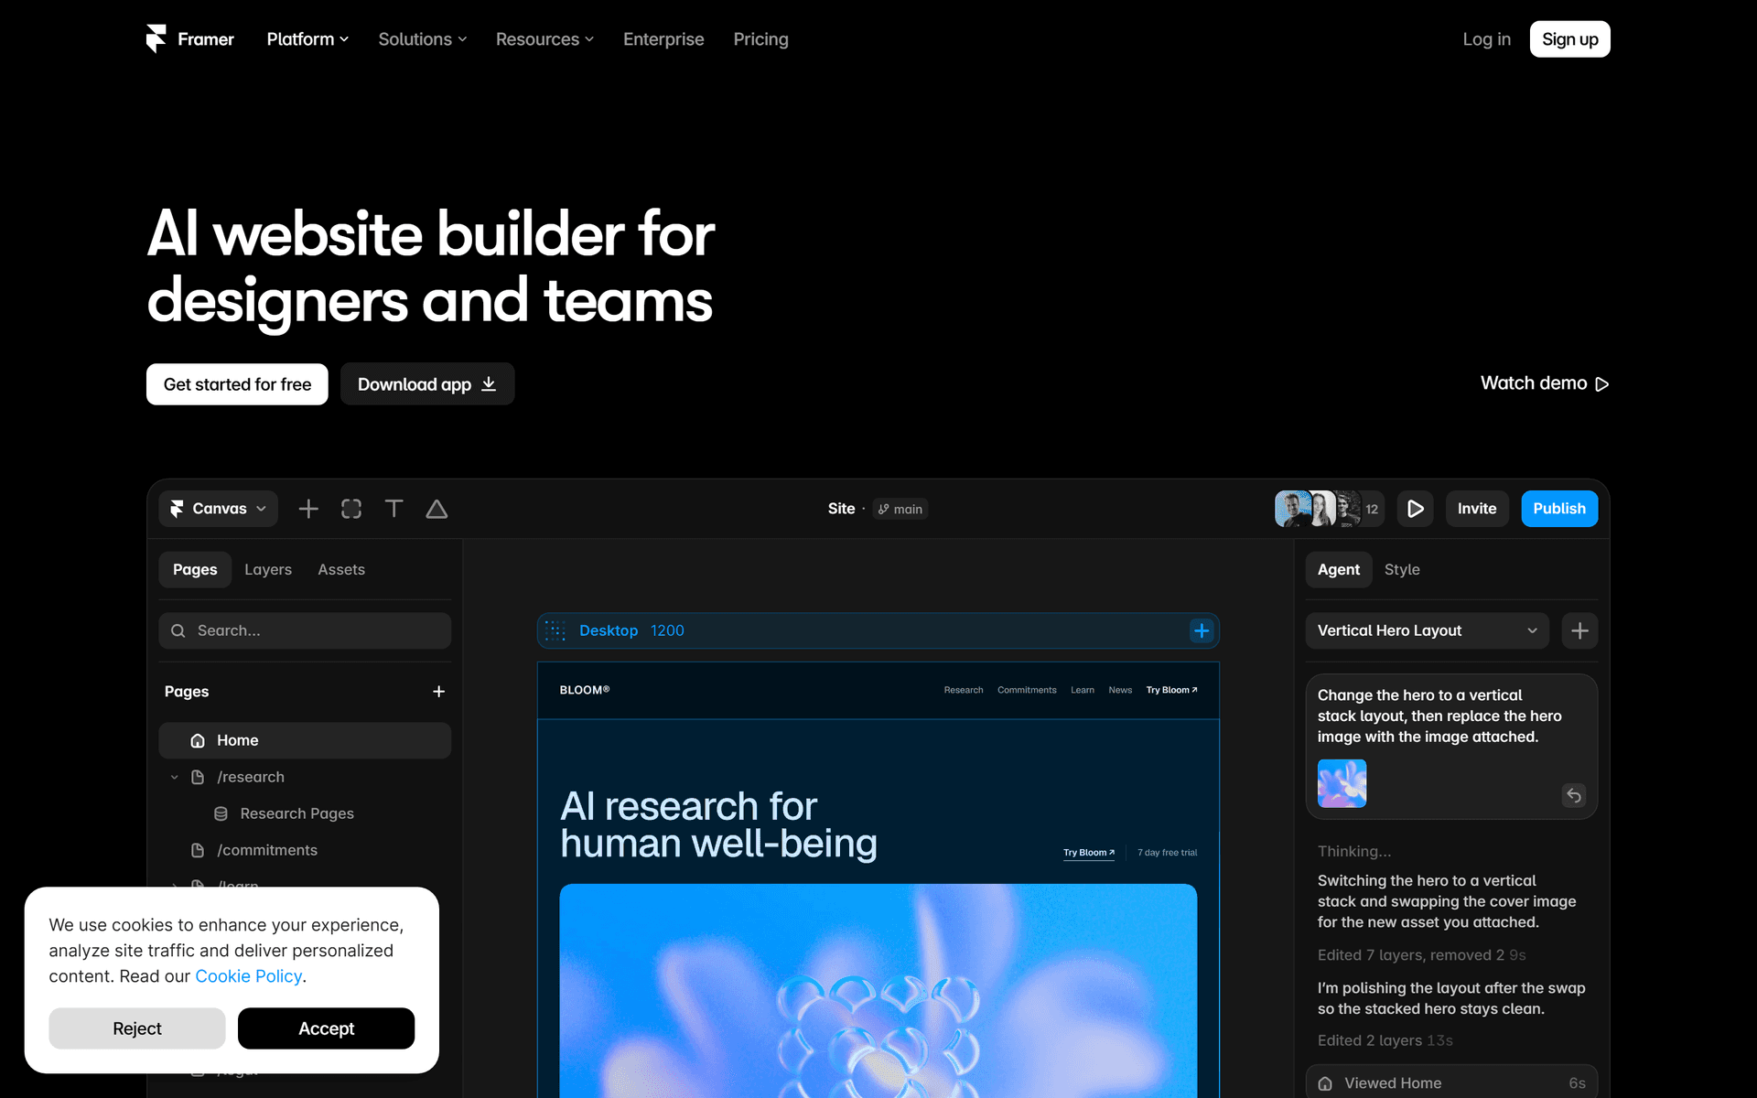Click Commitments link in canvas preview
The height and width of the screenshot is (1098, 1757).
[1027, 690]
